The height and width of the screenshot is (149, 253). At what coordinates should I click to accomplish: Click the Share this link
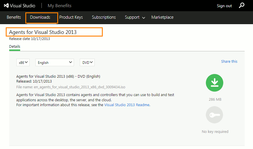(x=229, y=61)
